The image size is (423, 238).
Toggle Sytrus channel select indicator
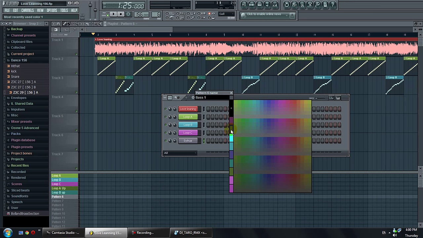point(204,141)
